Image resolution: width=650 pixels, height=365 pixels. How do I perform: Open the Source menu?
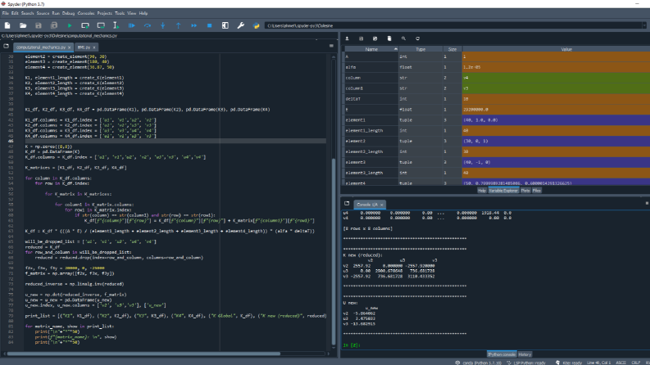pos(43,13)
